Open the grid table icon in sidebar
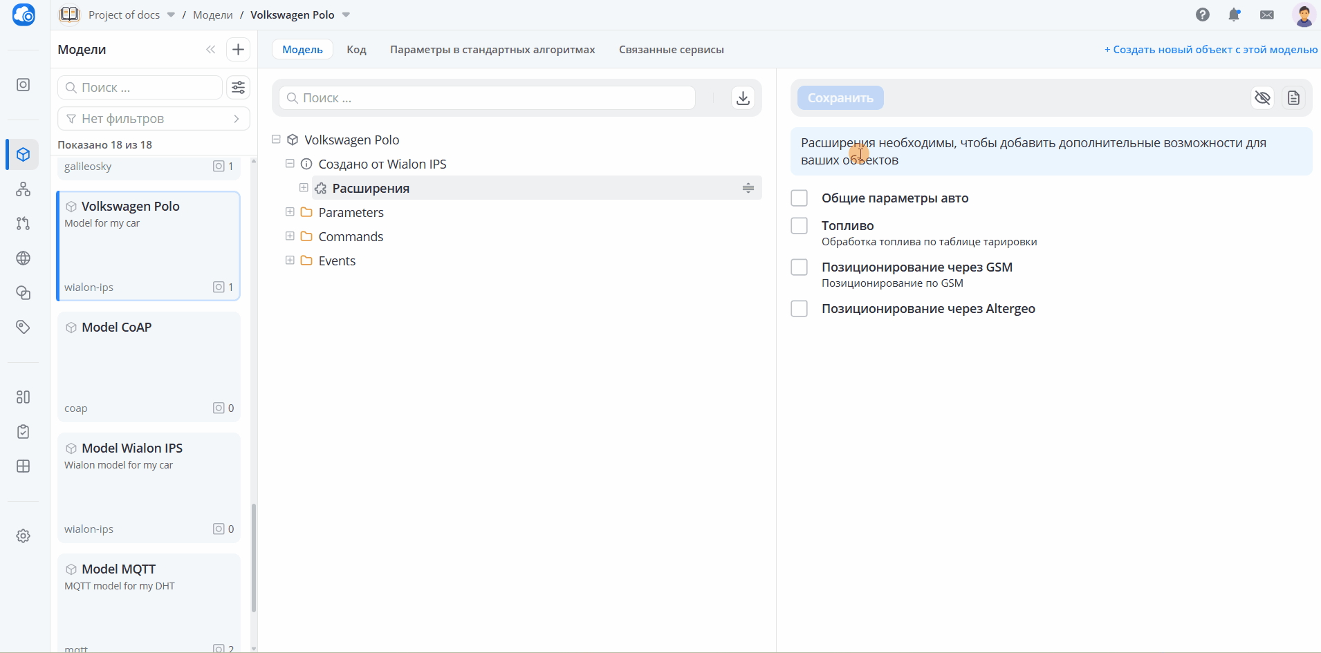 (24, 466)
